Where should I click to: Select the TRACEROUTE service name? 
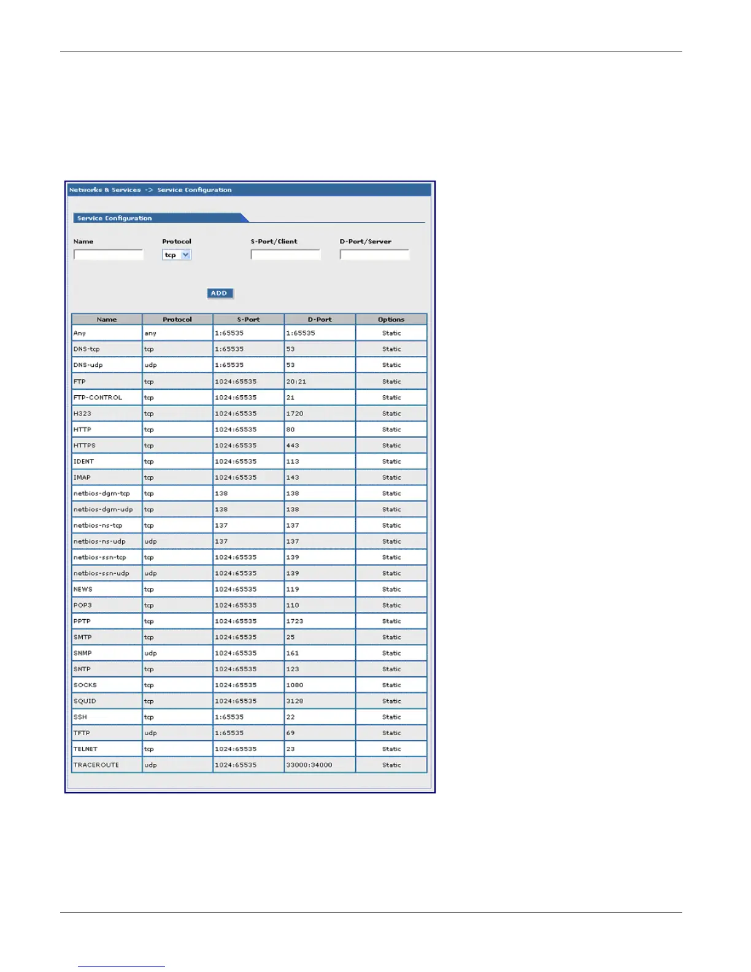click(96, 765)
